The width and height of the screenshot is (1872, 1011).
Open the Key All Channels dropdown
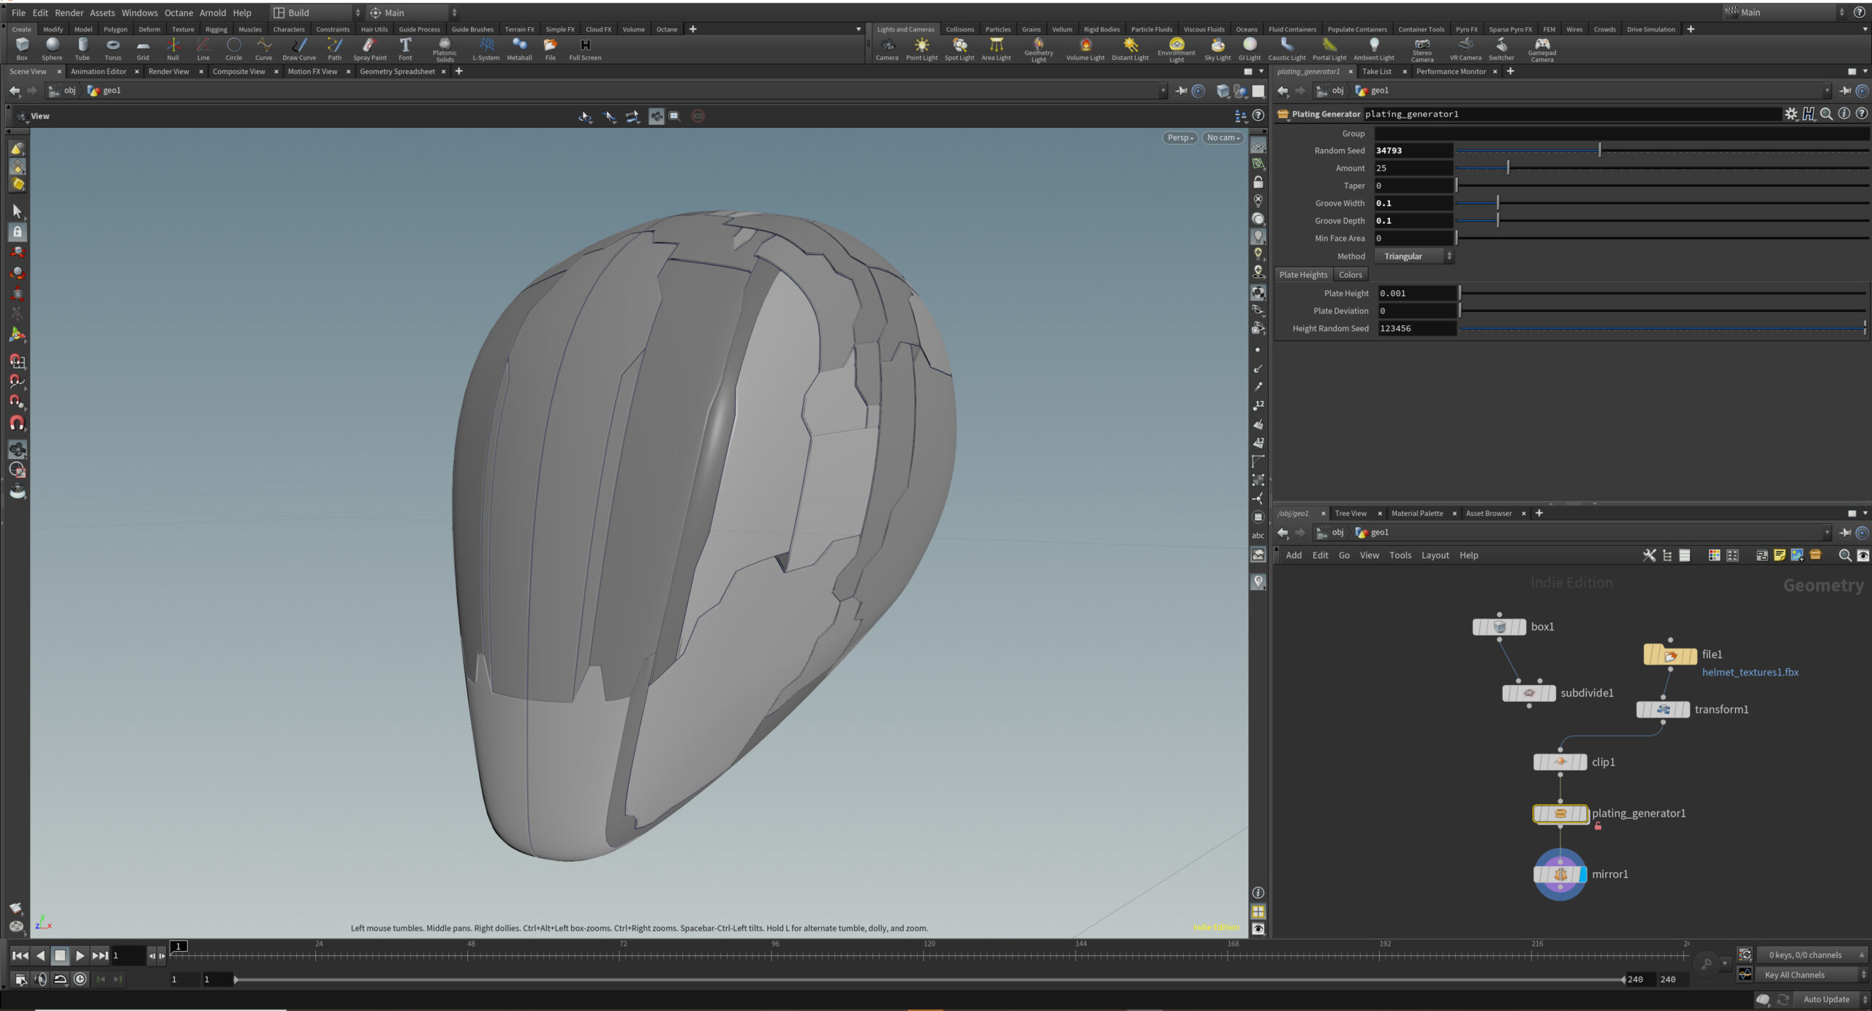1812,975
